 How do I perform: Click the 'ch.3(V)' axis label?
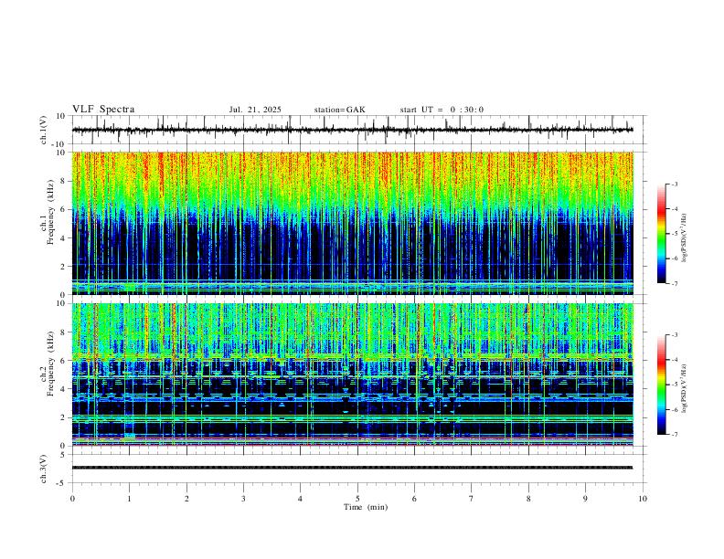coord(44,469)
